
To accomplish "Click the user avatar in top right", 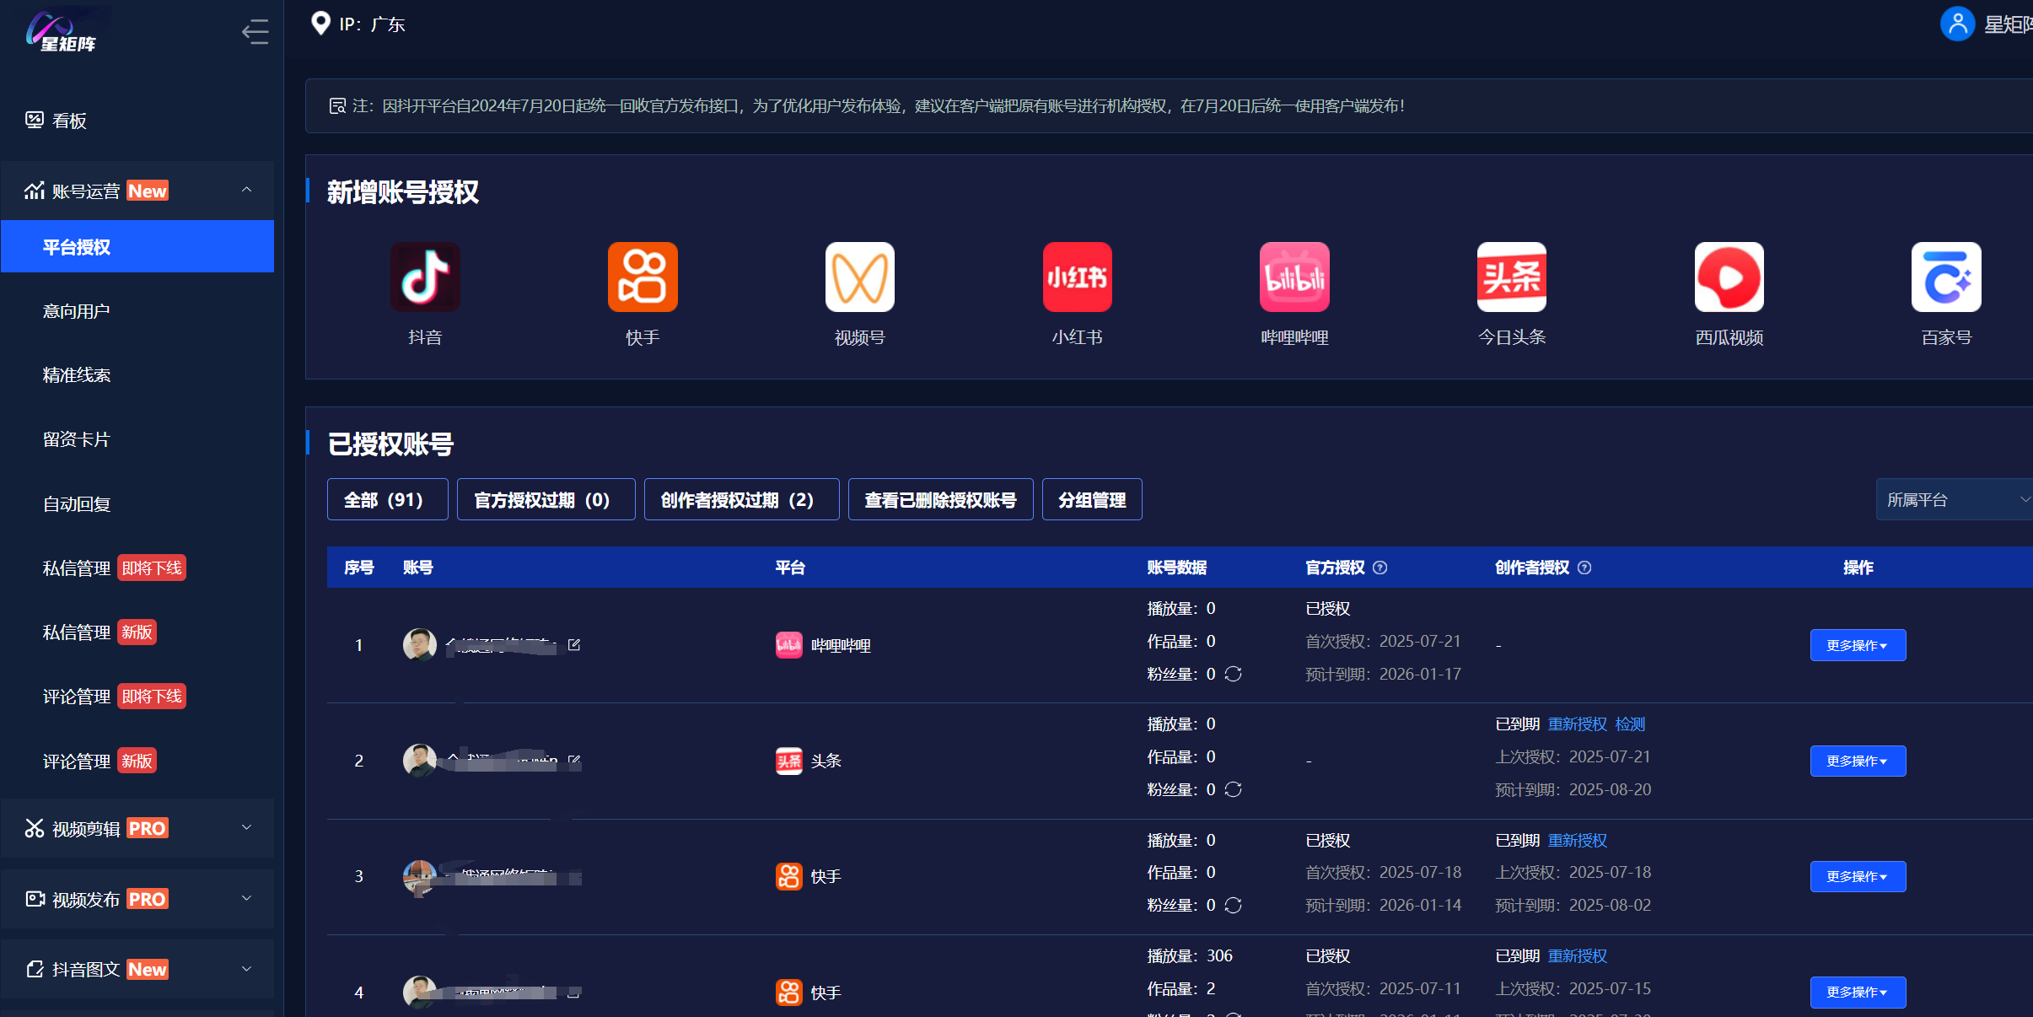I will tap(1957, 24).
